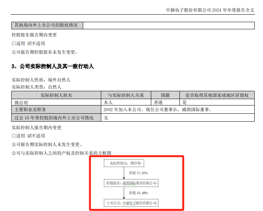Click the cell 其他境内外上市公司的股权情况
Image resolution: width=263 pixels, height=211 pixels.
[47, 26]
